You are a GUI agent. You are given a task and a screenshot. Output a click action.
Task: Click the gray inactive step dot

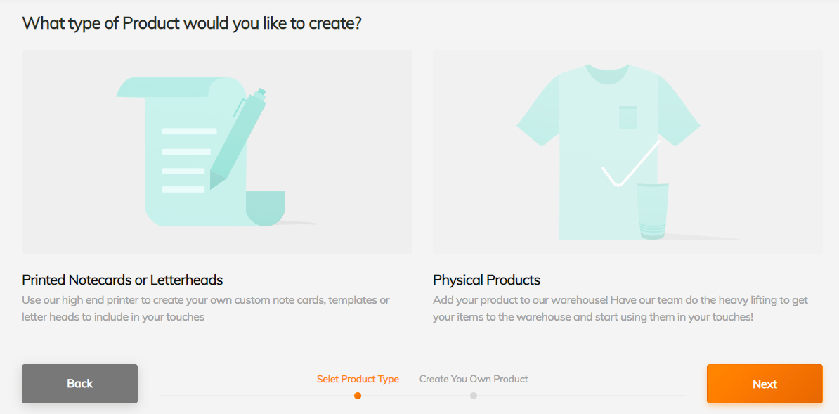474,396
